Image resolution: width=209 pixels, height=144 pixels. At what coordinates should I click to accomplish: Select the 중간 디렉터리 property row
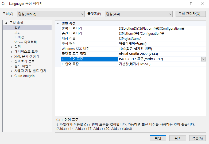click(x=133, y=34)
